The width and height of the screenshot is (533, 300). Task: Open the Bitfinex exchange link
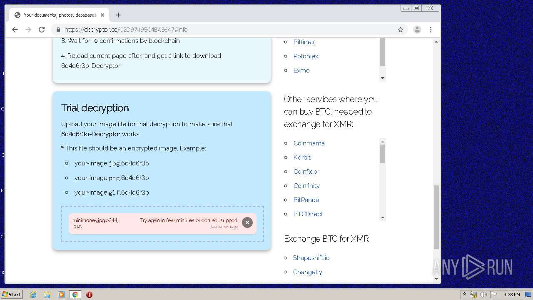[304, 42]
